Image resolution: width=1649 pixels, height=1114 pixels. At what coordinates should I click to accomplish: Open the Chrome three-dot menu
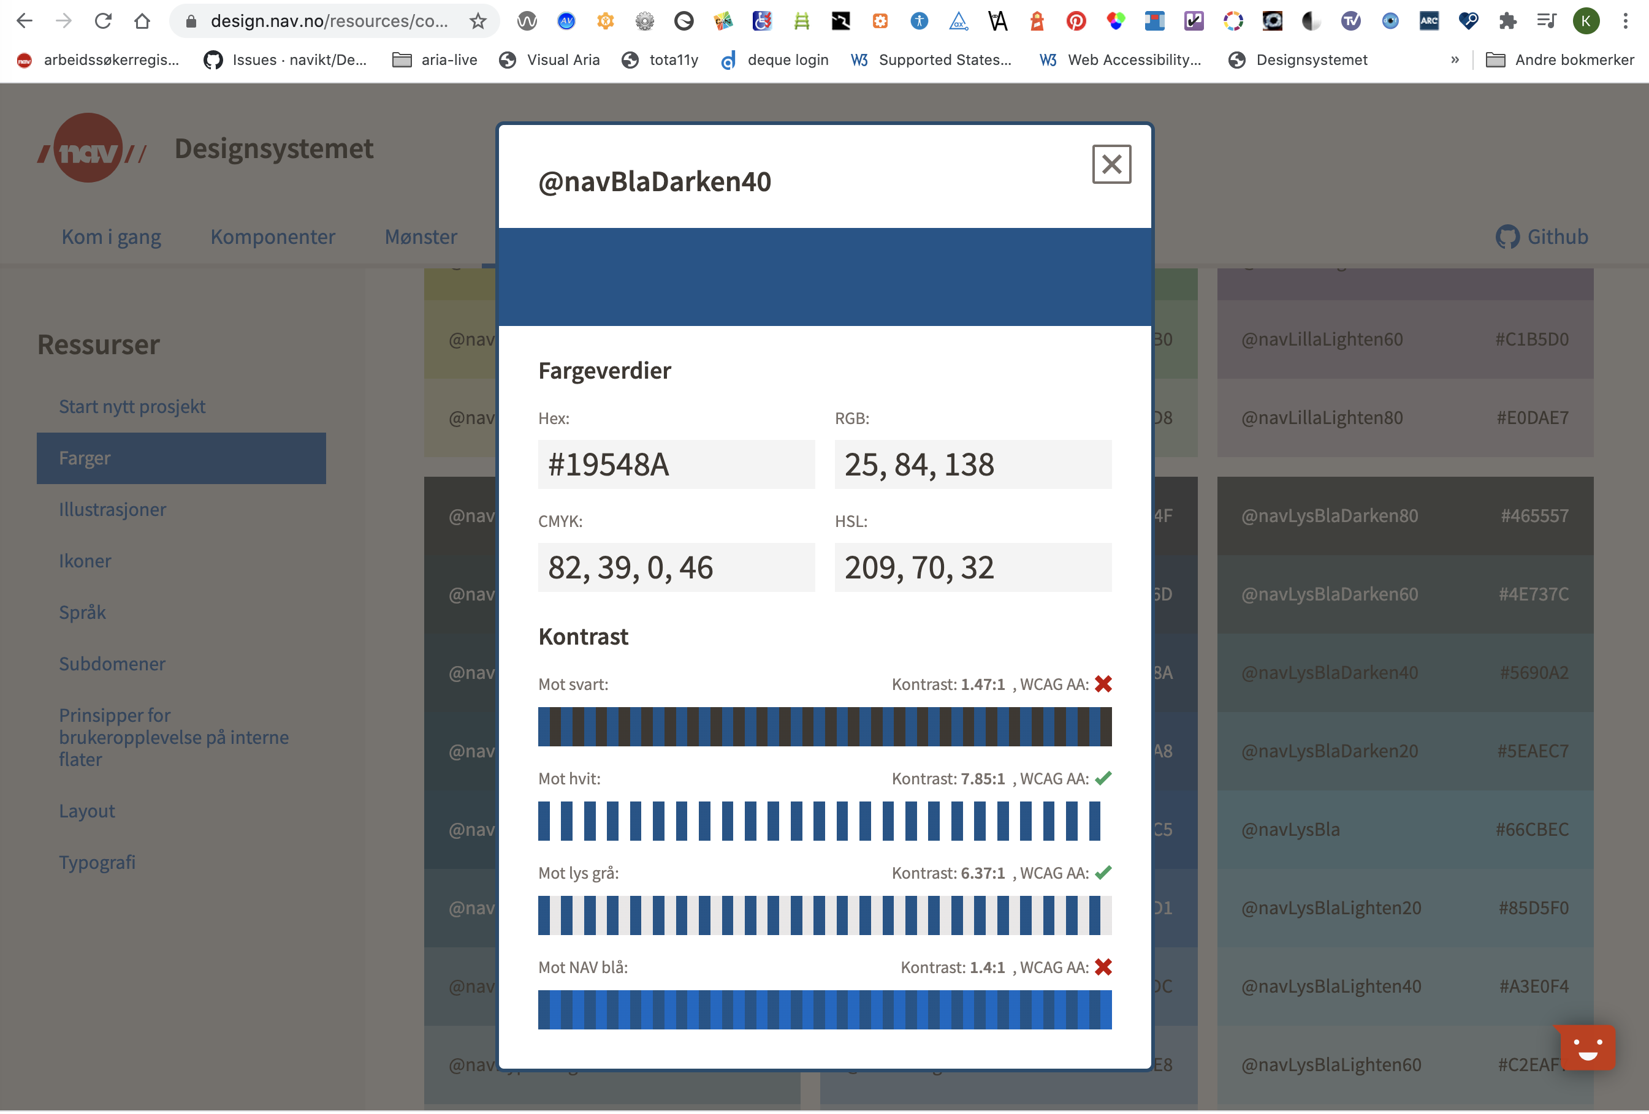(x=1625, y=21)
